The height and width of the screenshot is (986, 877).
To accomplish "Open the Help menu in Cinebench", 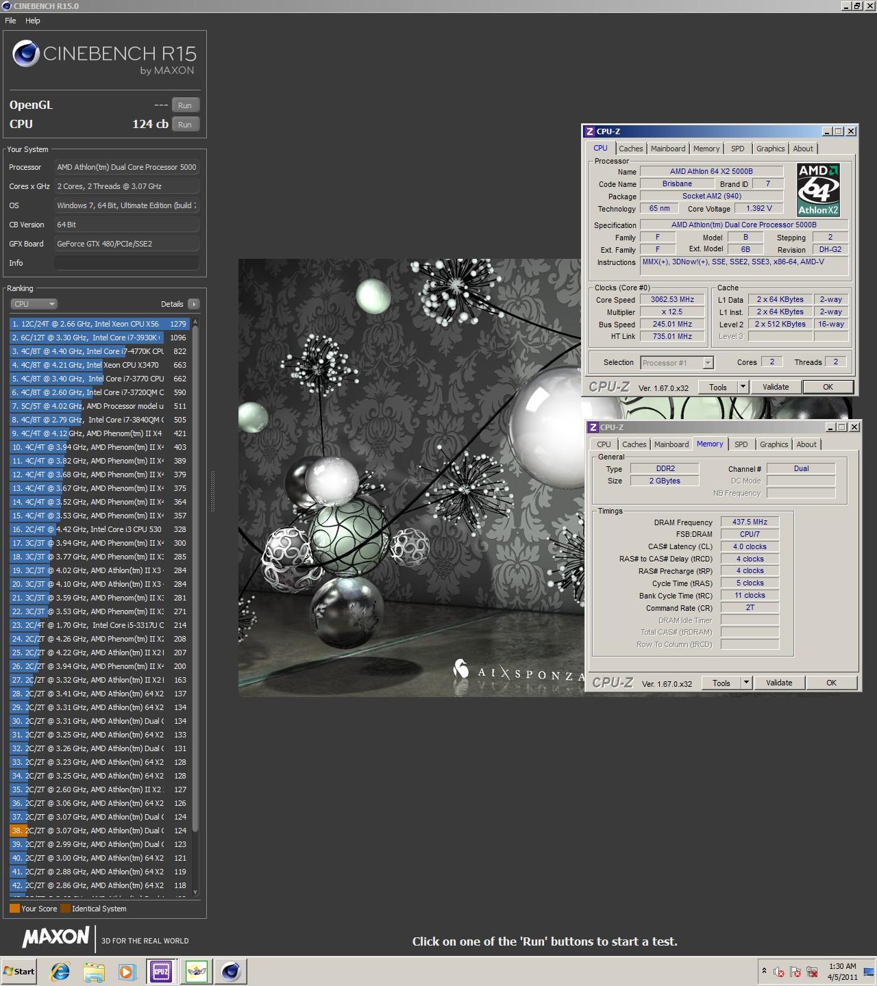I will click(x=33, y=21).
